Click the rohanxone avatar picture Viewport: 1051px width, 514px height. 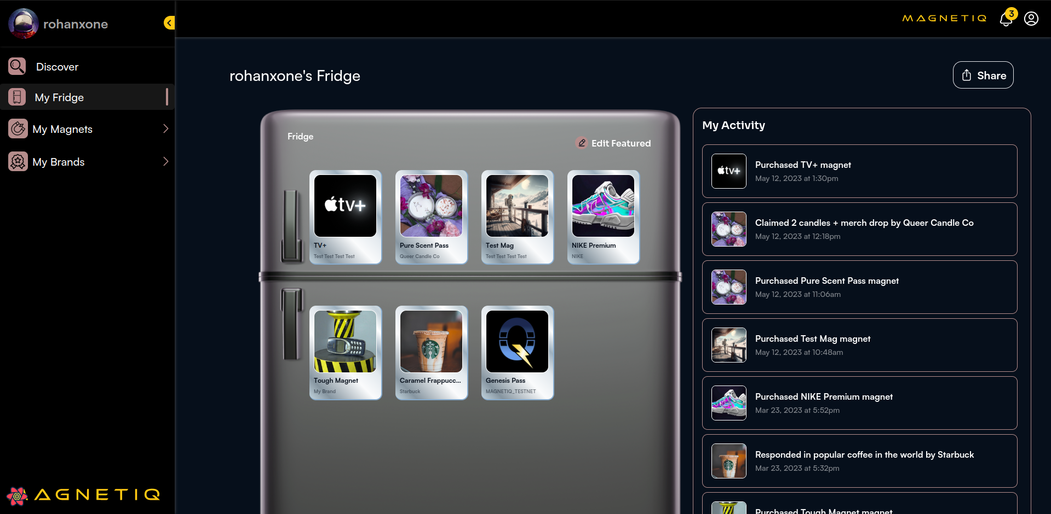click(x=23, y=24)
